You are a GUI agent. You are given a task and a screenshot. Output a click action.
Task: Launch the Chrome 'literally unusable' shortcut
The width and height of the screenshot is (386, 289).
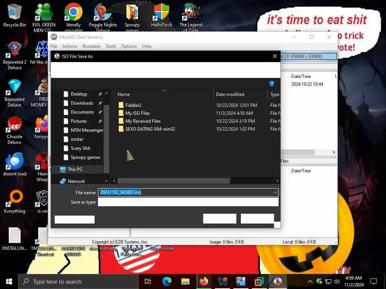tap(74, 17)
